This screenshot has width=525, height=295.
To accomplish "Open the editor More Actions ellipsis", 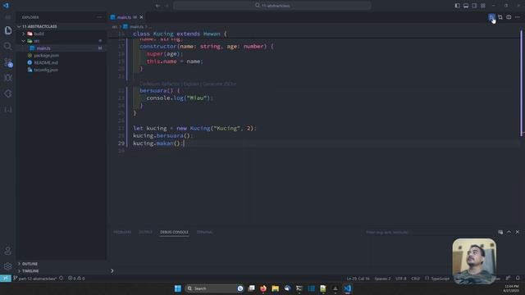I will (x=518, y=17).
